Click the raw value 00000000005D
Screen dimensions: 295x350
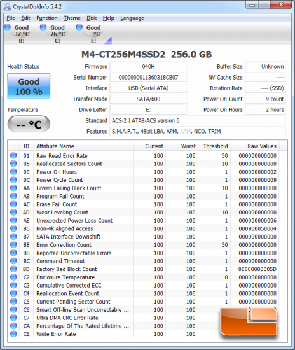pyautogui.click(x=257, y=269)
